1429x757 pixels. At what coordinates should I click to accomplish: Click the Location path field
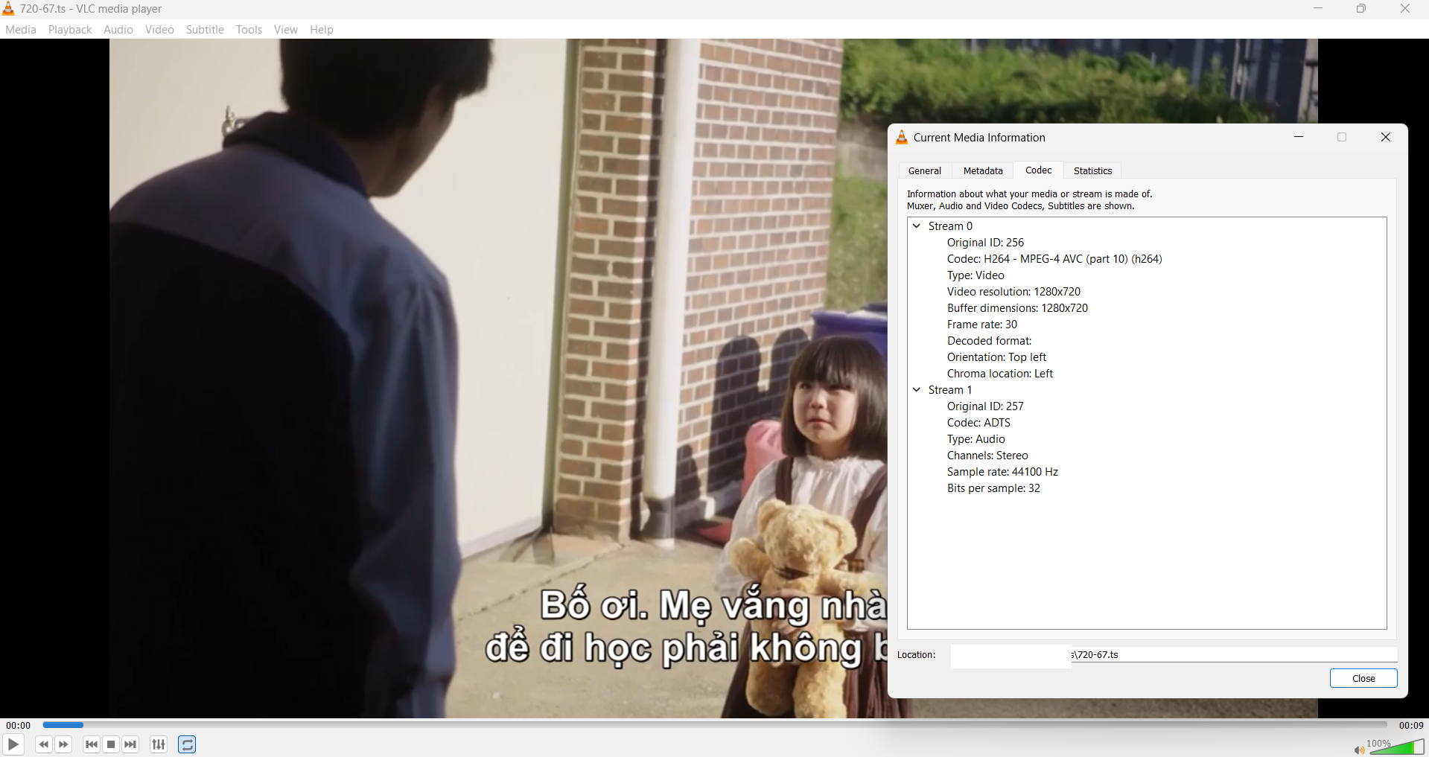tap(1174, 655)
